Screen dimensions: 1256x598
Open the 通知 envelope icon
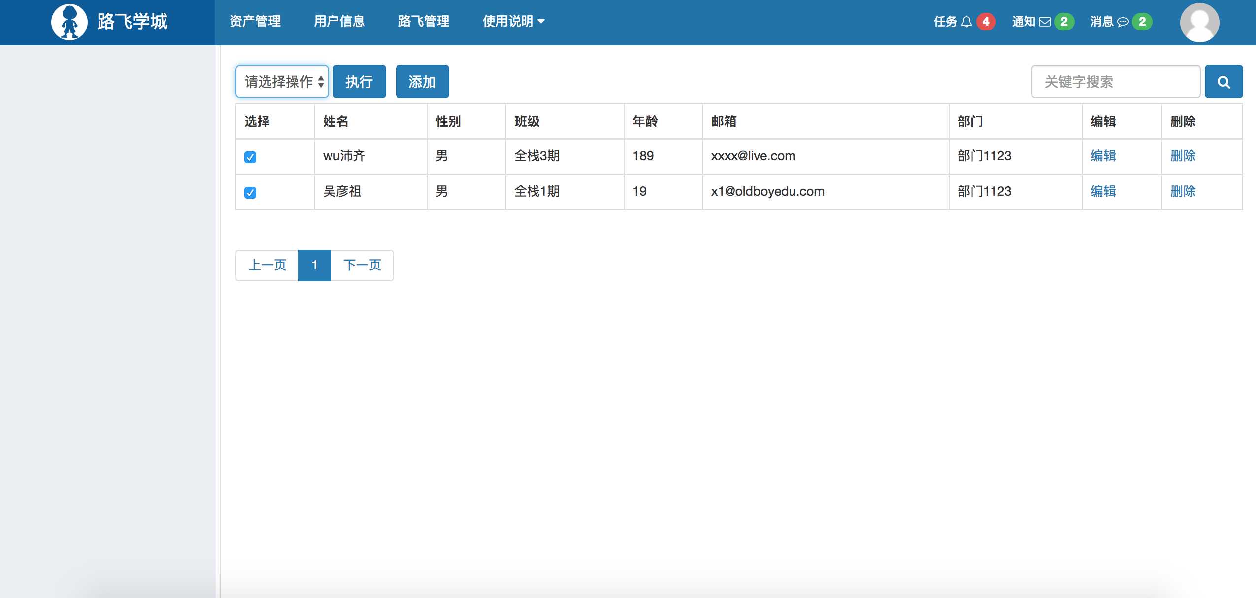(x=1045, y=22)
